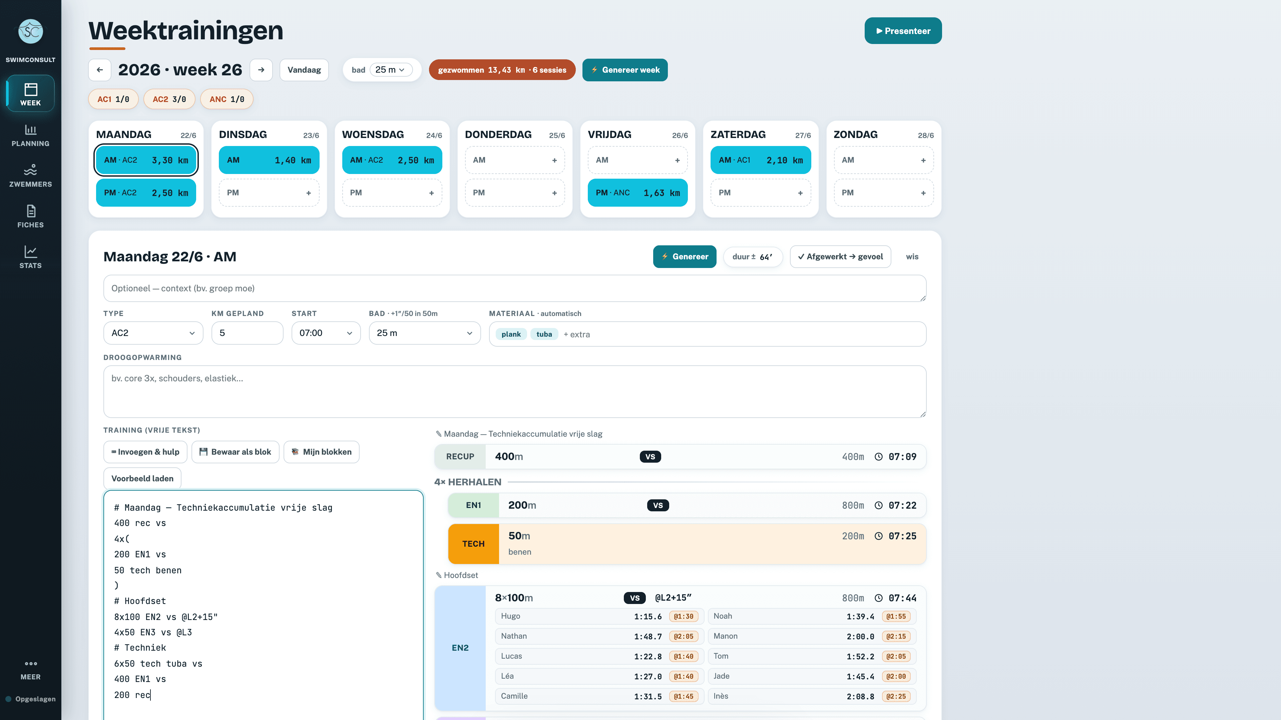Click the Presenteer button

point(903,31)
